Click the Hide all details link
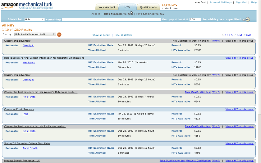Screen dimensions: 261x163 pyautogui.click(x=123, y=35)
